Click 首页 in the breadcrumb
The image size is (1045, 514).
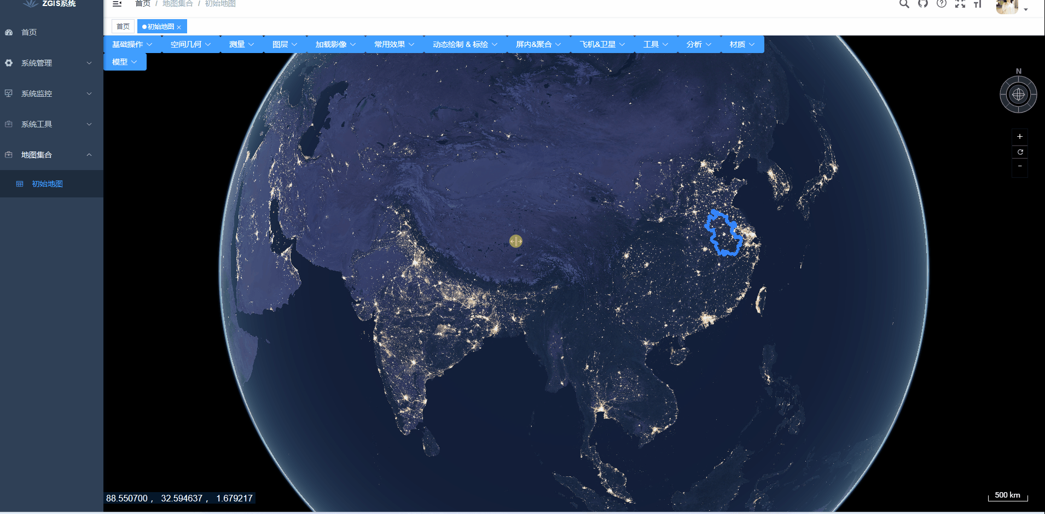point(143,3)
